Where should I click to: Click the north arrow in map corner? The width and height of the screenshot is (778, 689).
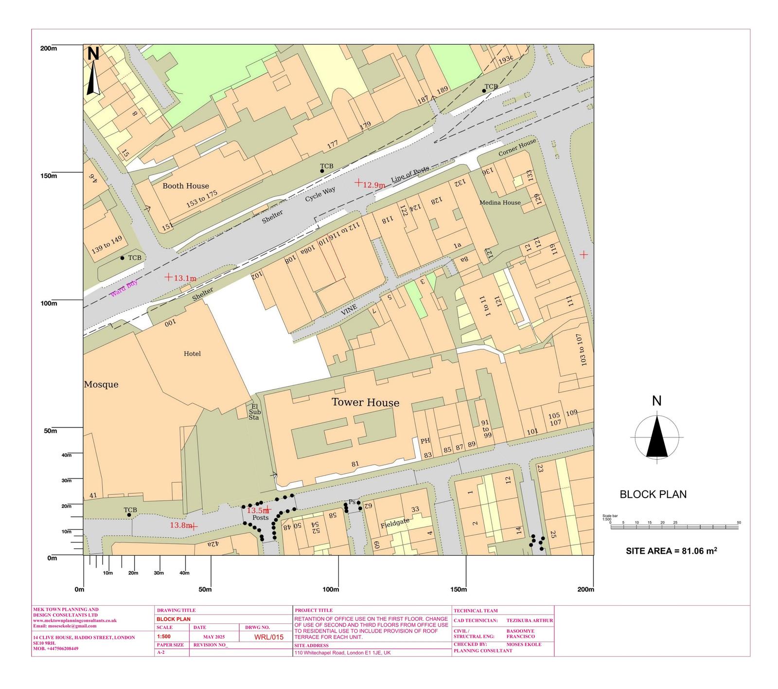click(93, 73)
